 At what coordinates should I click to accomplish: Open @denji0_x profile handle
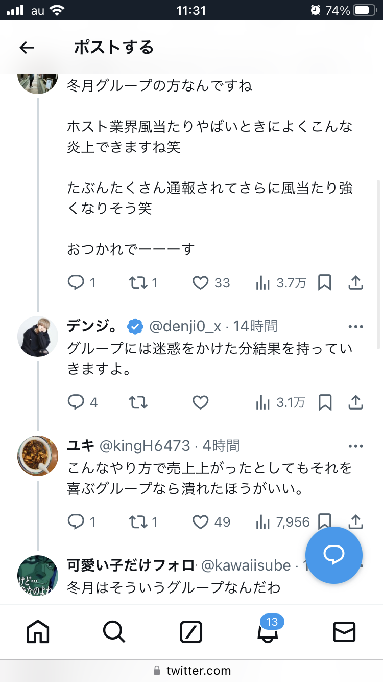click(x=185, y=326)
